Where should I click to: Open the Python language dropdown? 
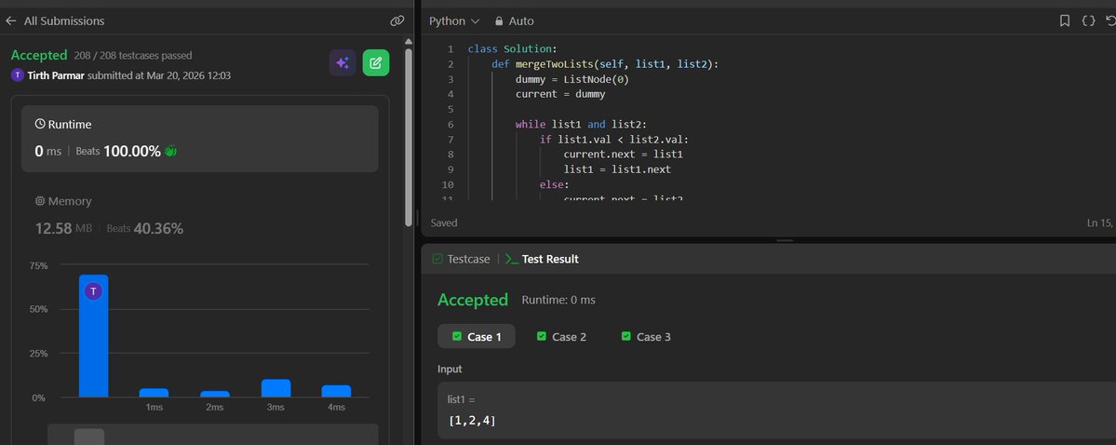point(454,21)
